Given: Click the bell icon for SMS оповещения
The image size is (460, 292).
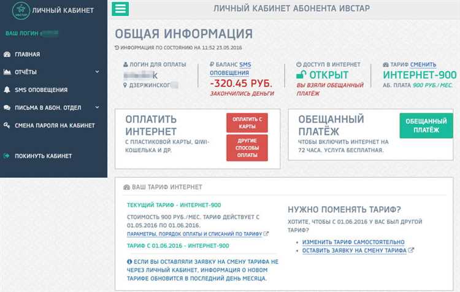Looking at the screenshot, I should pos(7,90).
